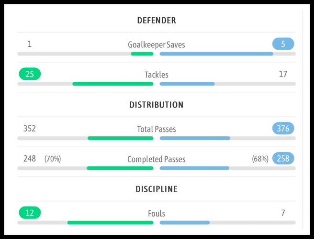Click the DISCIPLINE section heading

click(x=157, y=189)
